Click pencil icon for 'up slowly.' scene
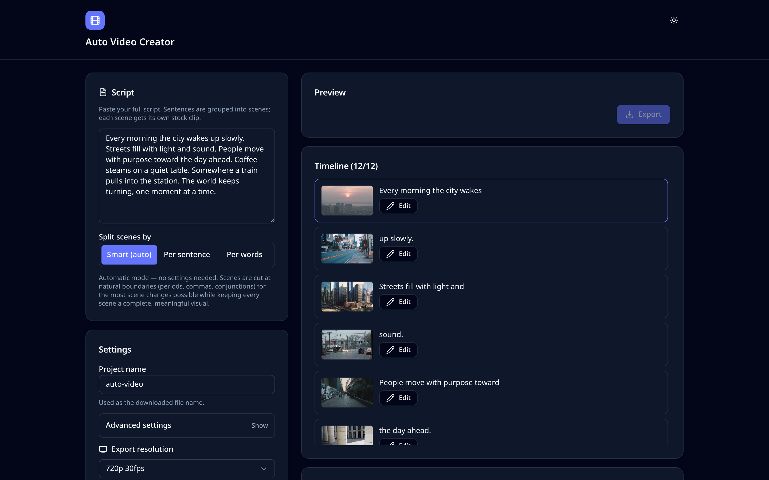The image size is (769, 480). coord(391,254)
